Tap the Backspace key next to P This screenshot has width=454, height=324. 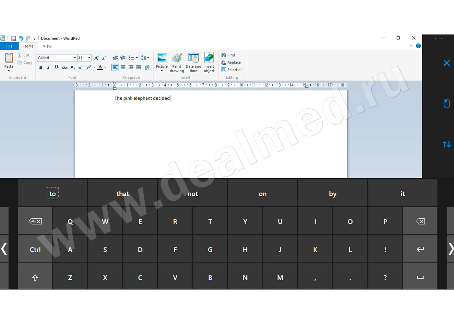point(420,221)
